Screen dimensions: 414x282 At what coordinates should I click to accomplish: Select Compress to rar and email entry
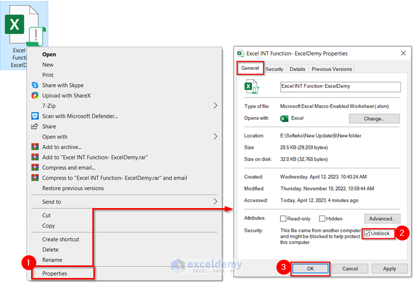tap(114, 178)
